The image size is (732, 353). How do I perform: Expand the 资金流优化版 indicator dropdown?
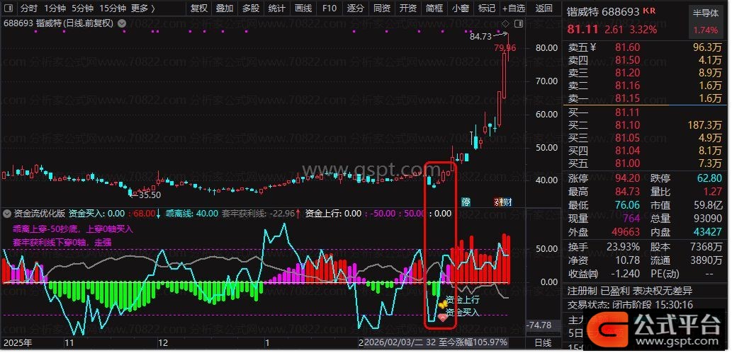6,212
